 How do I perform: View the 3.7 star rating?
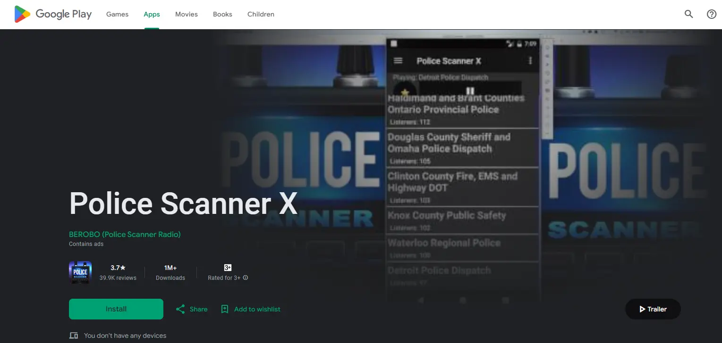[x=118, y=268]
